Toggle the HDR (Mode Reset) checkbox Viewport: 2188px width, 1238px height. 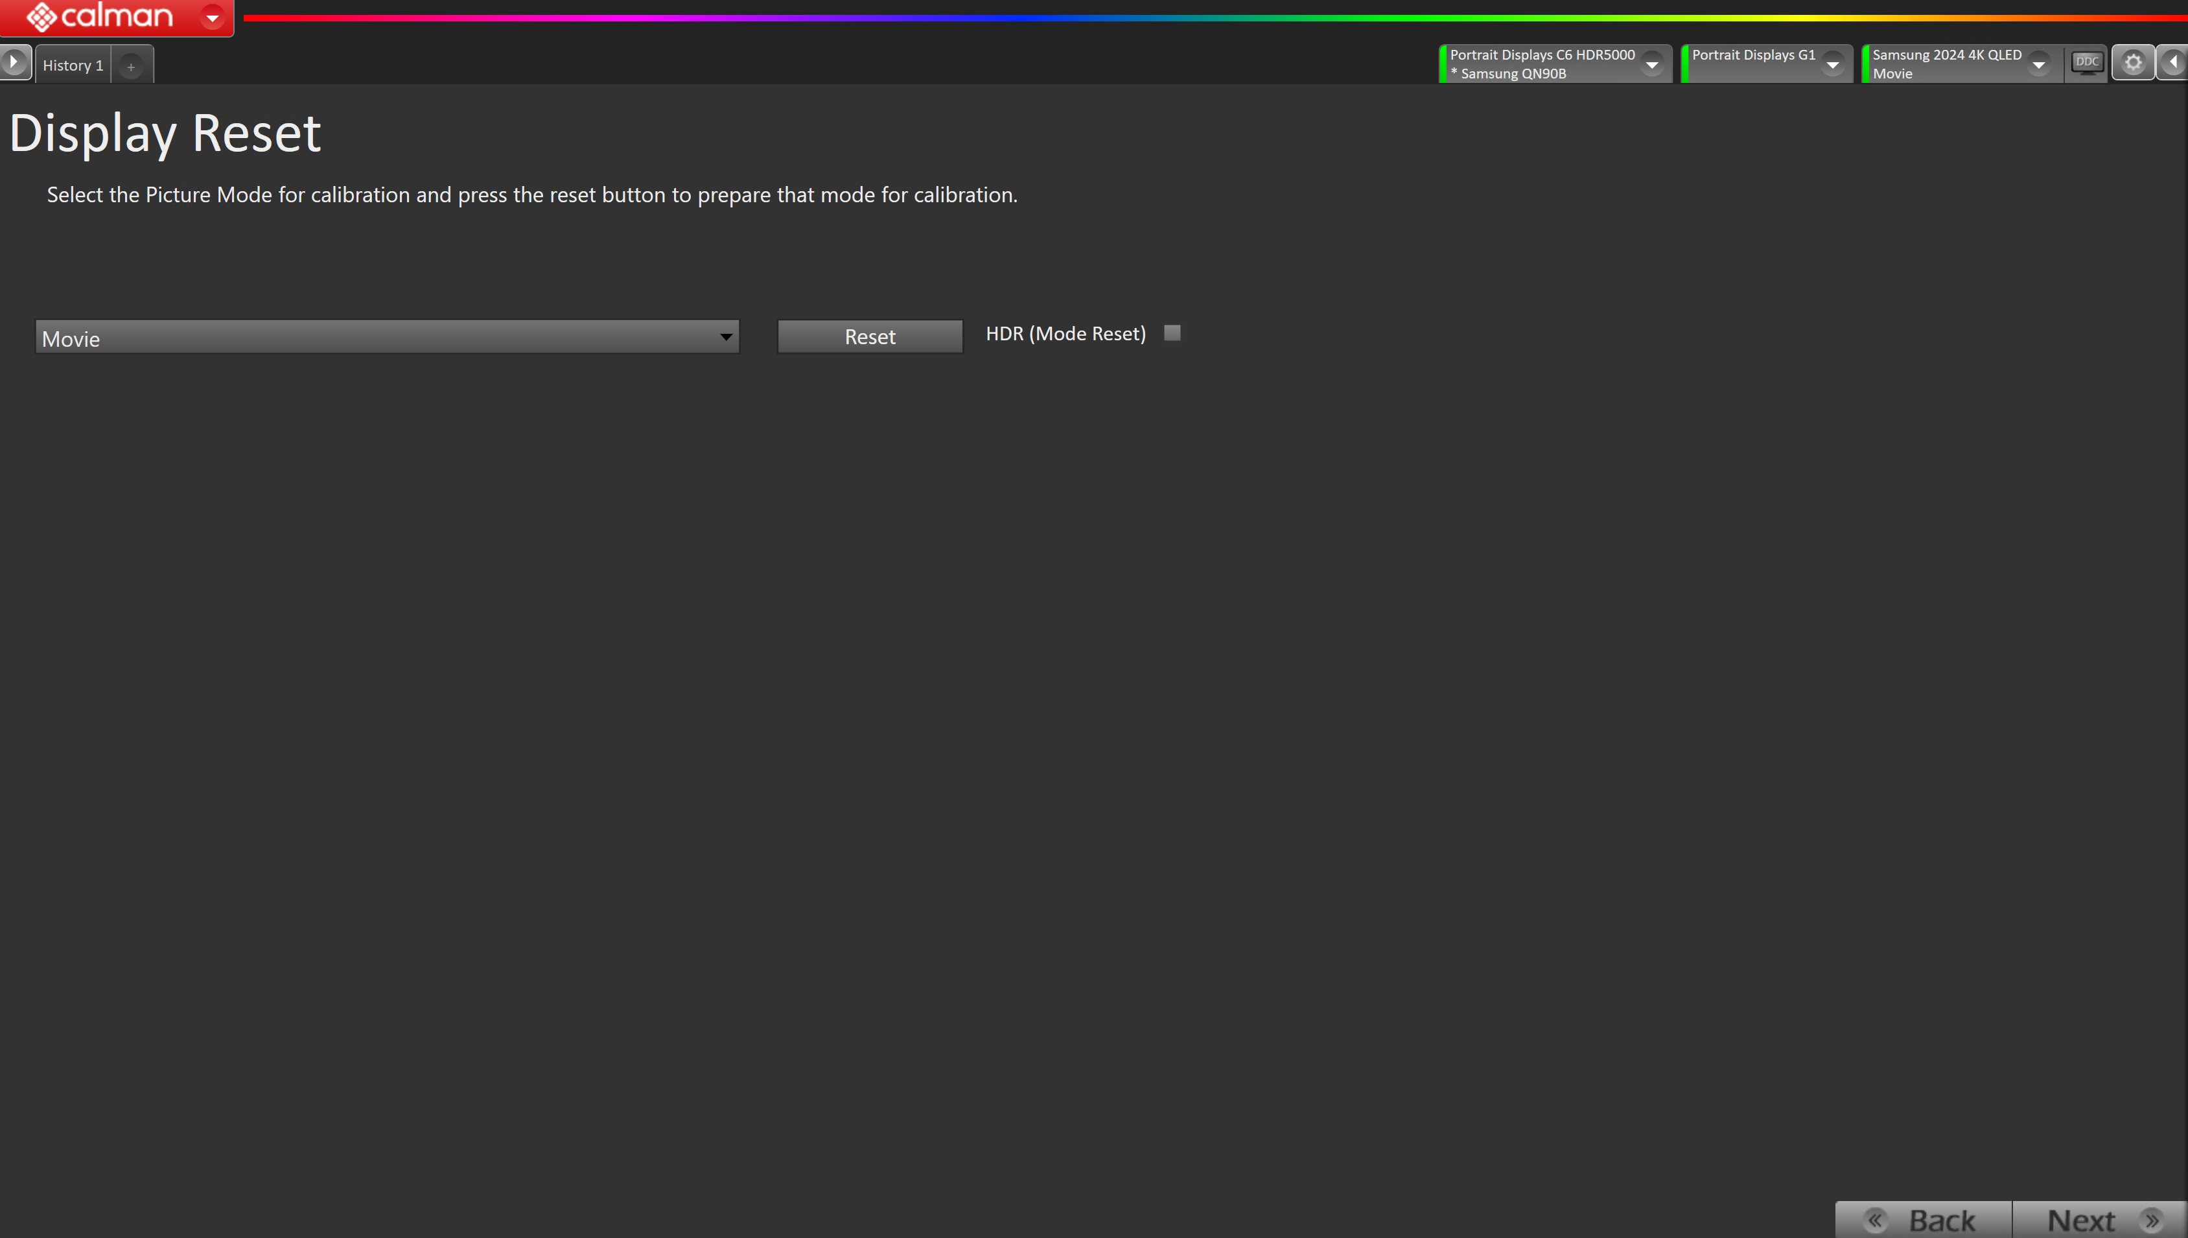click(1172, 333)
